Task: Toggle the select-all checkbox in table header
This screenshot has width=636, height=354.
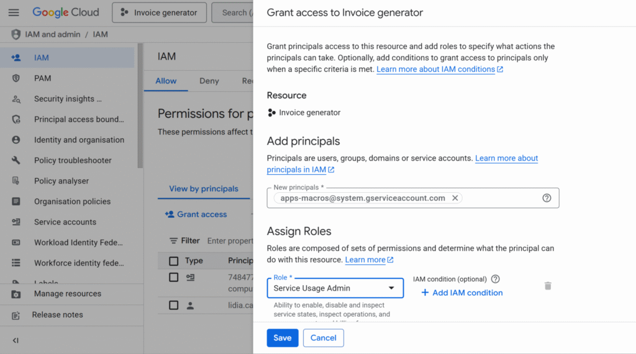Action: pyautogui.click(x=174, y=261)
